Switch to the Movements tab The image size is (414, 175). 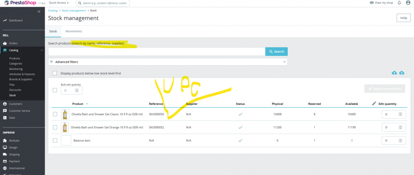pos(74,31)
